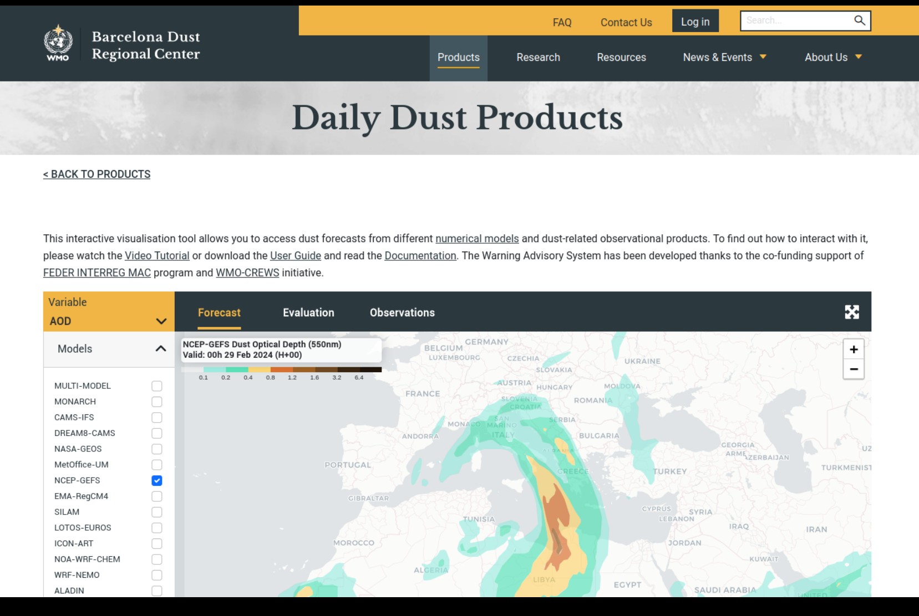The width and height of the screenshot is (919, 616).
Task: Open the FAQ link
Action: 562,23
